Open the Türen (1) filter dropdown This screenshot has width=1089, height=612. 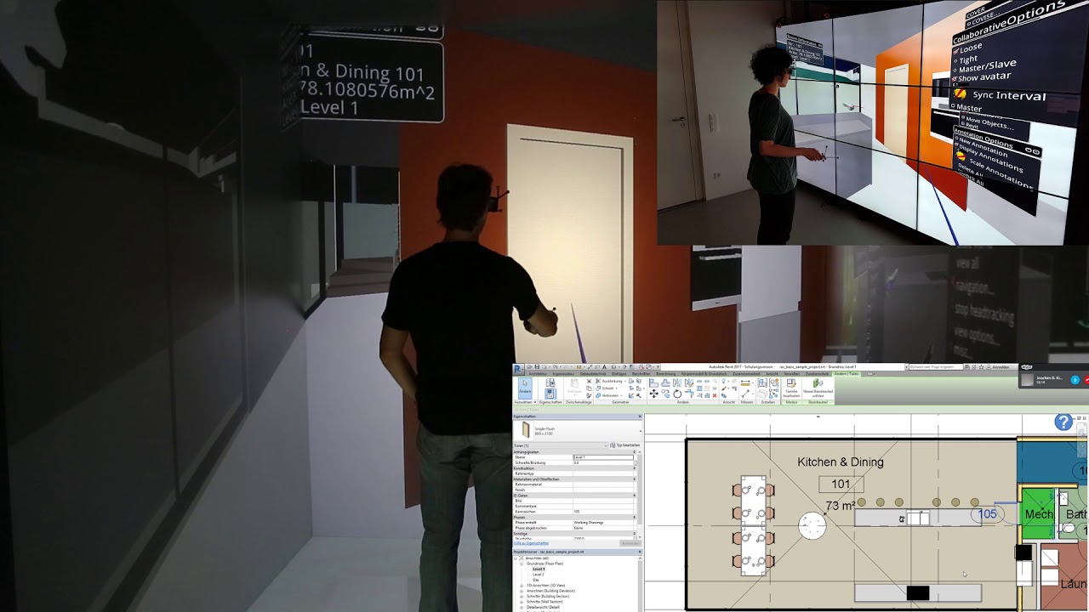pyautogui.click(x=606, y=445)
